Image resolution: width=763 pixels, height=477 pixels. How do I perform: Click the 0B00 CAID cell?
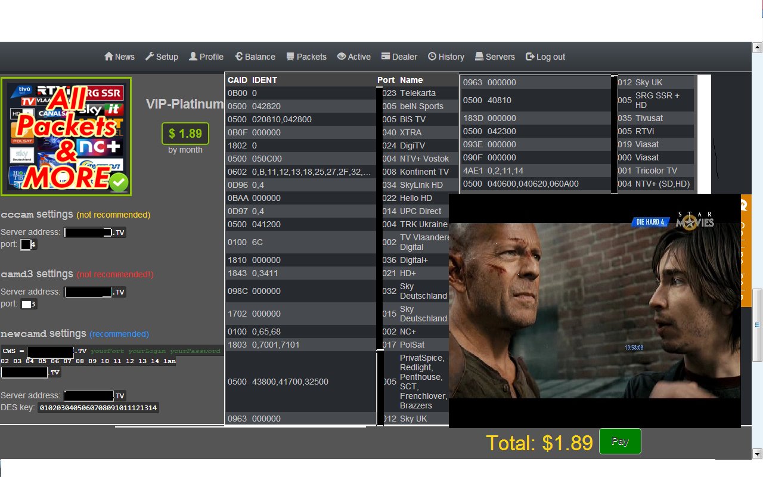237,93
